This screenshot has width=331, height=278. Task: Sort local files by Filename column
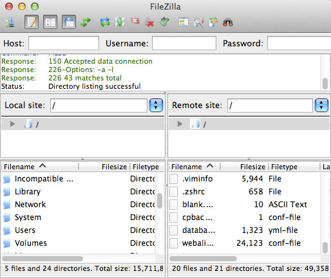(40, 167)
